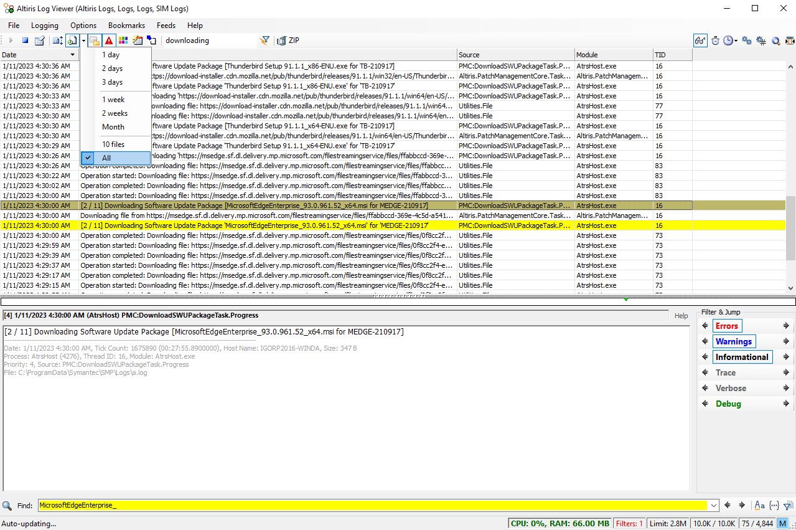Image resolution: width=796 pixels, height=530 pixels.
Task: Click the Errors filter button
Action: pos(728,326)
